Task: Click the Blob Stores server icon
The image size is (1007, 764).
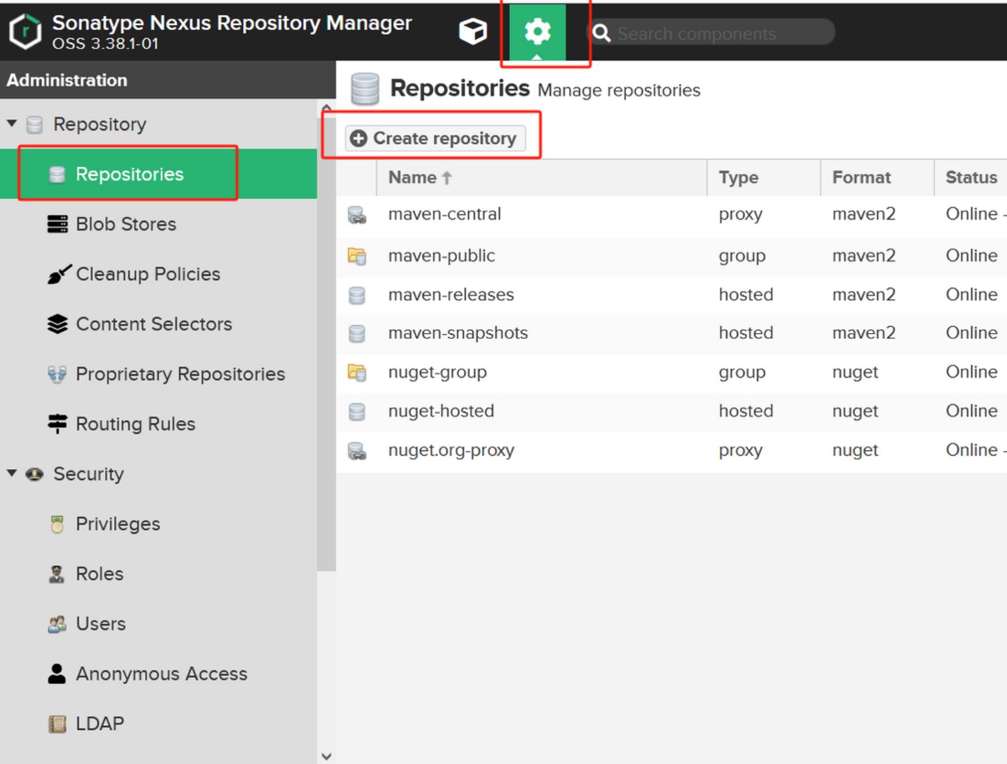Action: [57, 224]
